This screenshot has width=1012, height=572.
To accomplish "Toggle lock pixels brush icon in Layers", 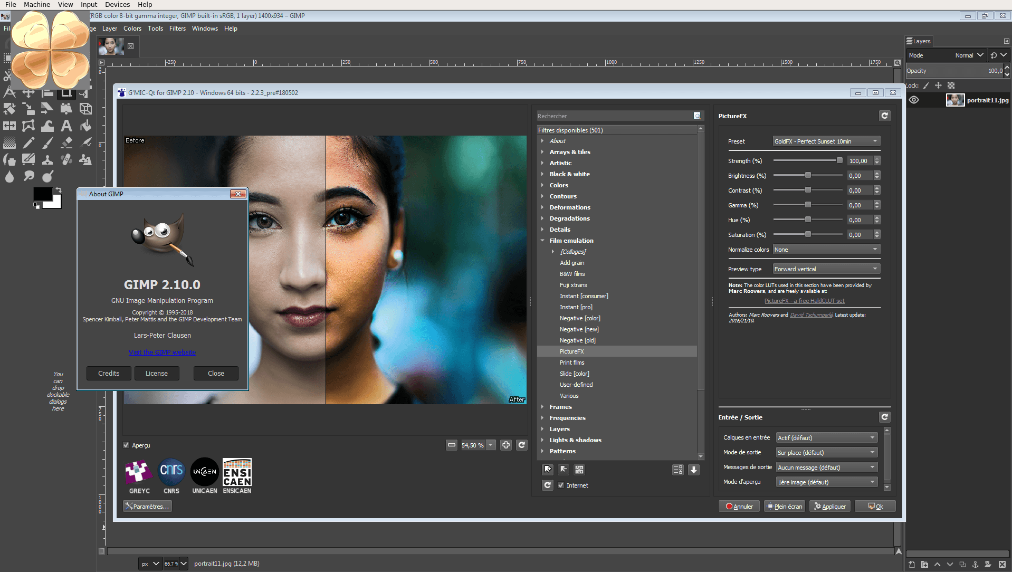I will 926,85.
